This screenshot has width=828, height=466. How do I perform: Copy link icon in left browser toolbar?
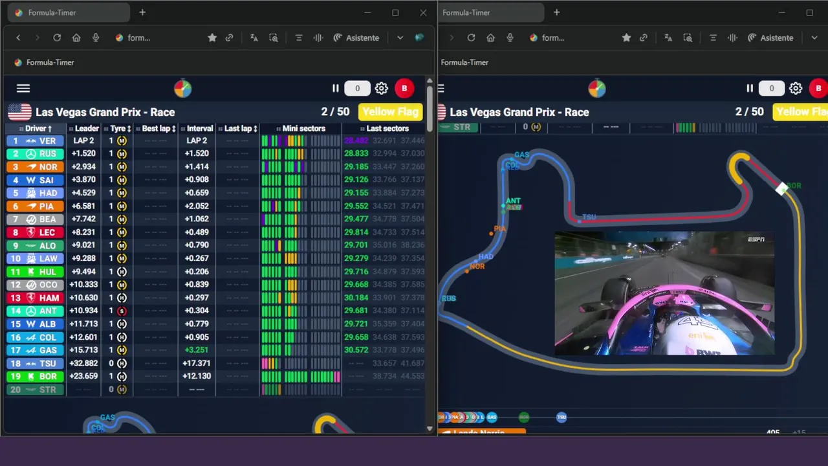229,38
